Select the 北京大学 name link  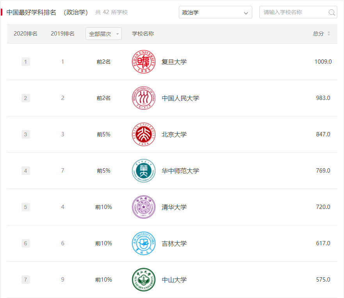pos(174,134)
